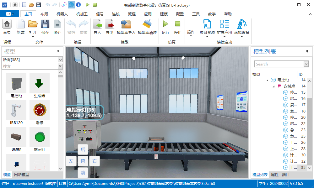Stop simulation with 停止 icon
Screen dimensions: 314x188
coord(178,24)
